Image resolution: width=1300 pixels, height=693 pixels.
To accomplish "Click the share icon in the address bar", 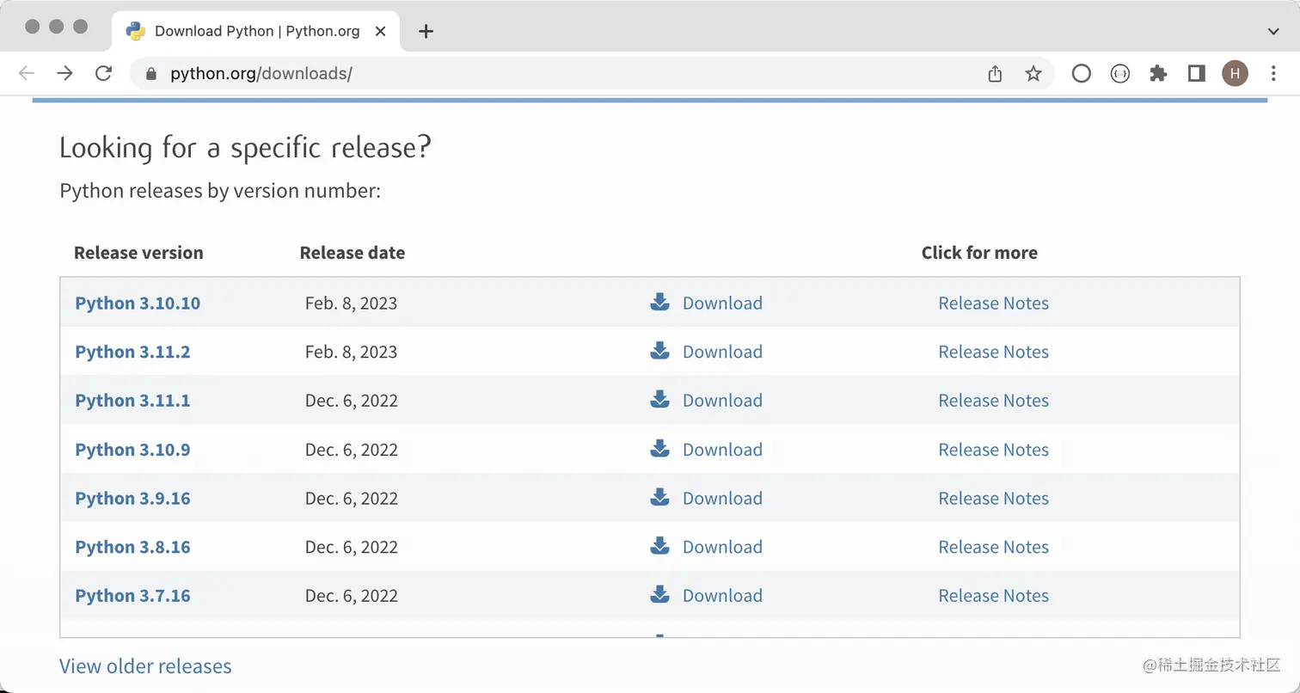I will (x=994, y=74).
